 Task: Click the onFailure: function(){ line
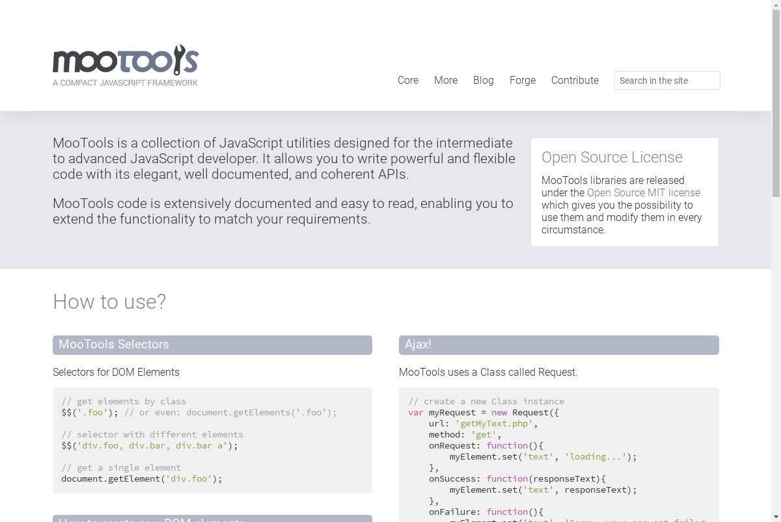(x=486, y=512)
